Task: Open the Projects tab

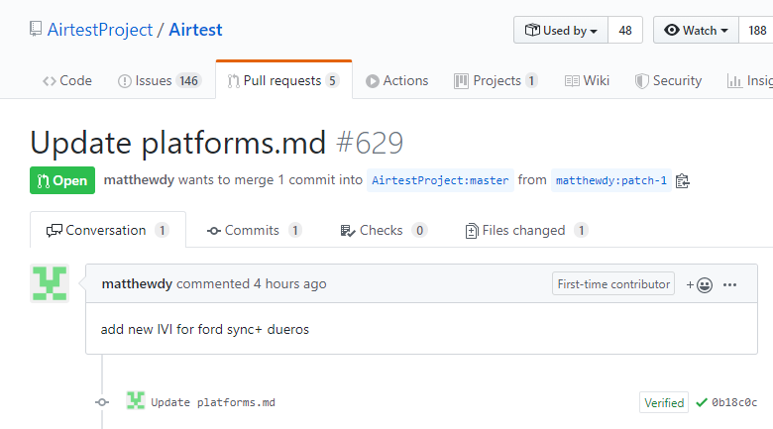Action: pyautogui.click(x=496, y=81)
